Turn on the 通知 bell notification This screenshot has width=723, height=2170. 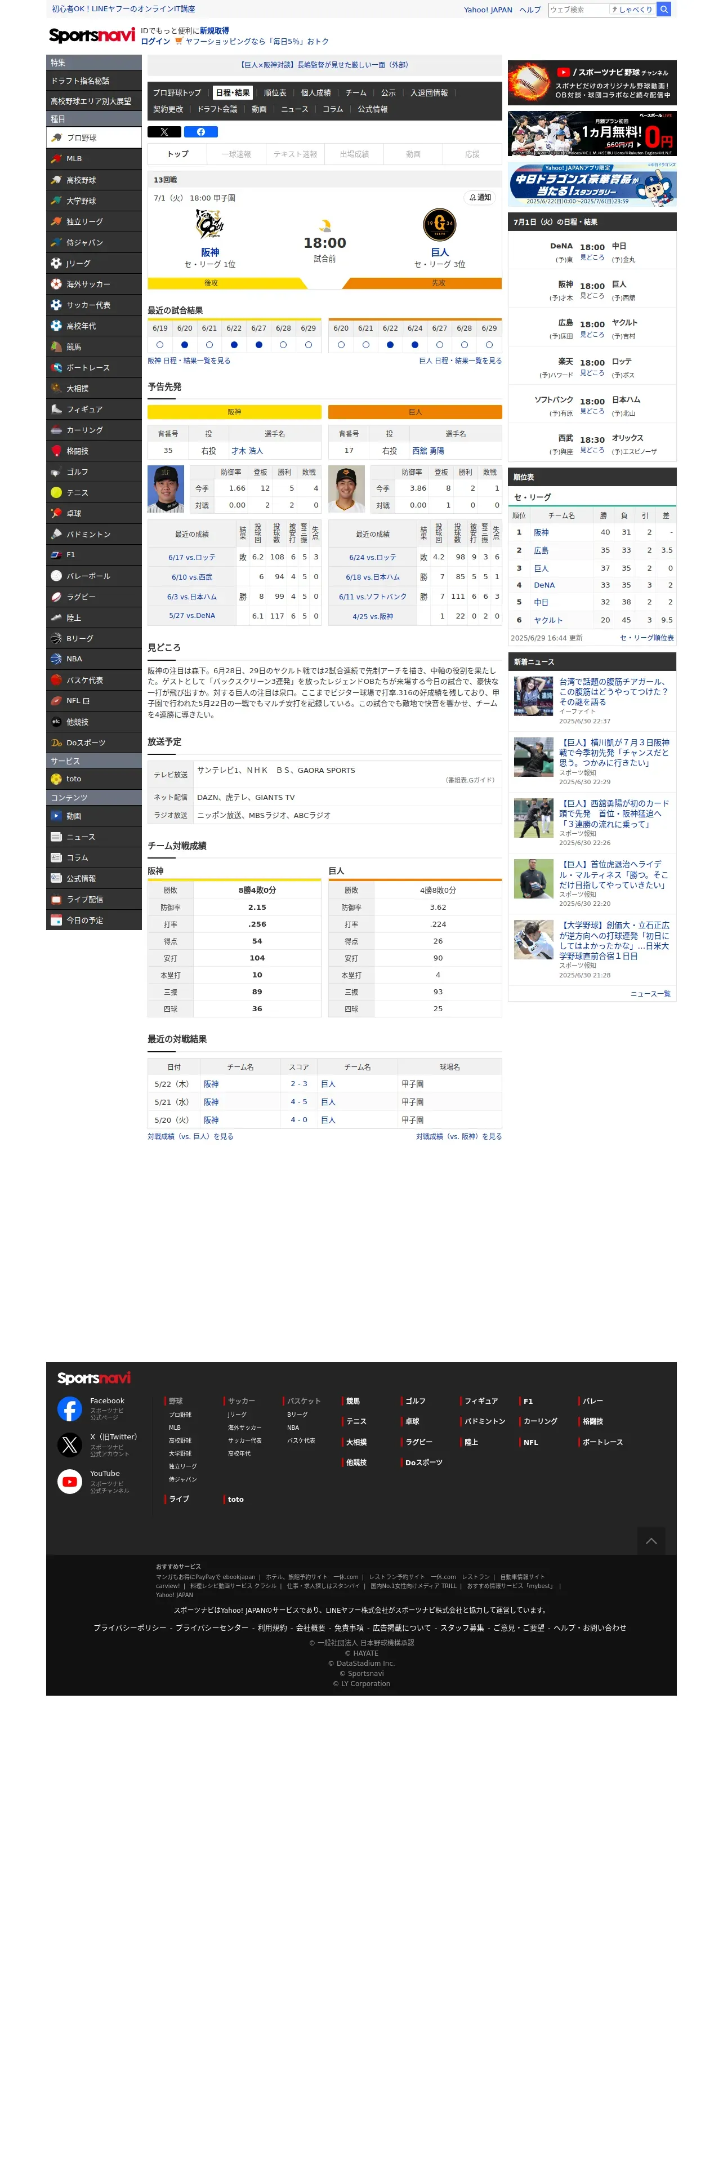480,198
